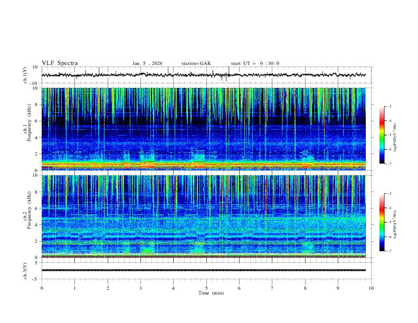418x323 pixels.
Task: Click the ch.2 spectrogram panel
Action: [203, 216]
